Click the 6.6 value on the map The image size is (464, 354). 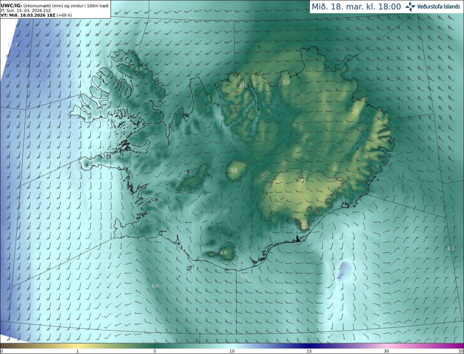tap(155, 286)
